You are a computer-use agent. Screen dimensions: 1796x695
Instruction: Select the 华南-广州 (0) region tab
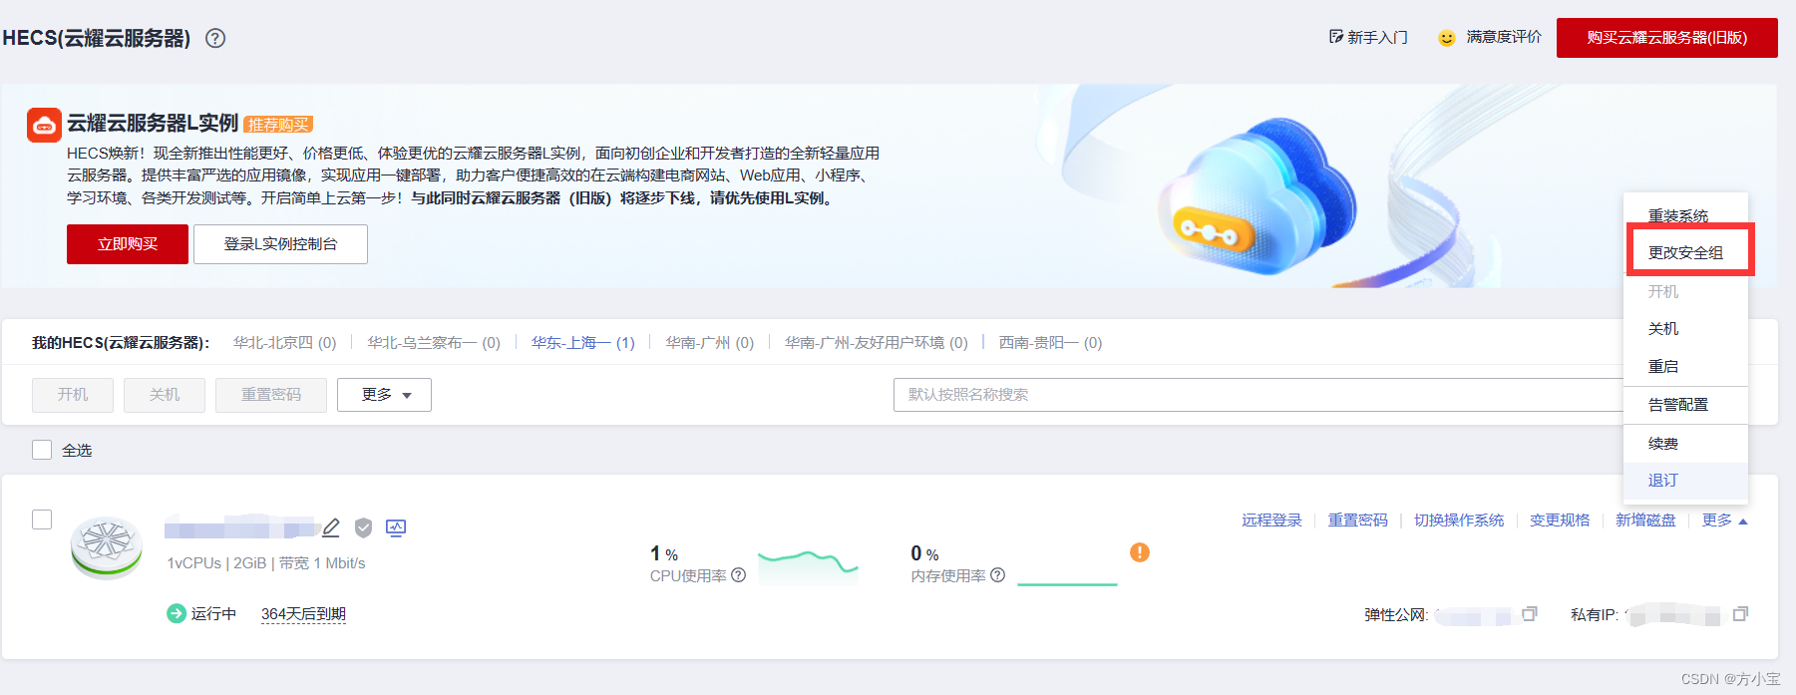(710, 342)
